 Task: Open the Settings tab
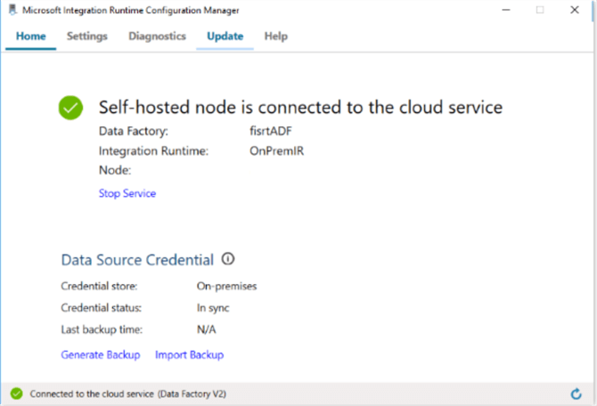click(87, 37)
